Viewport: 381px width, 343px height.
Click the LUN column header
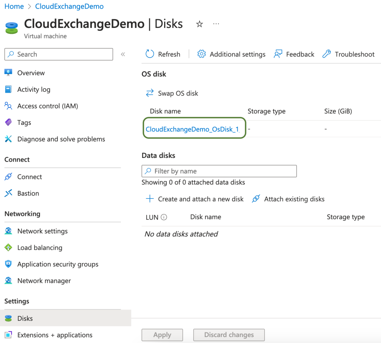[x=152, y=217]
